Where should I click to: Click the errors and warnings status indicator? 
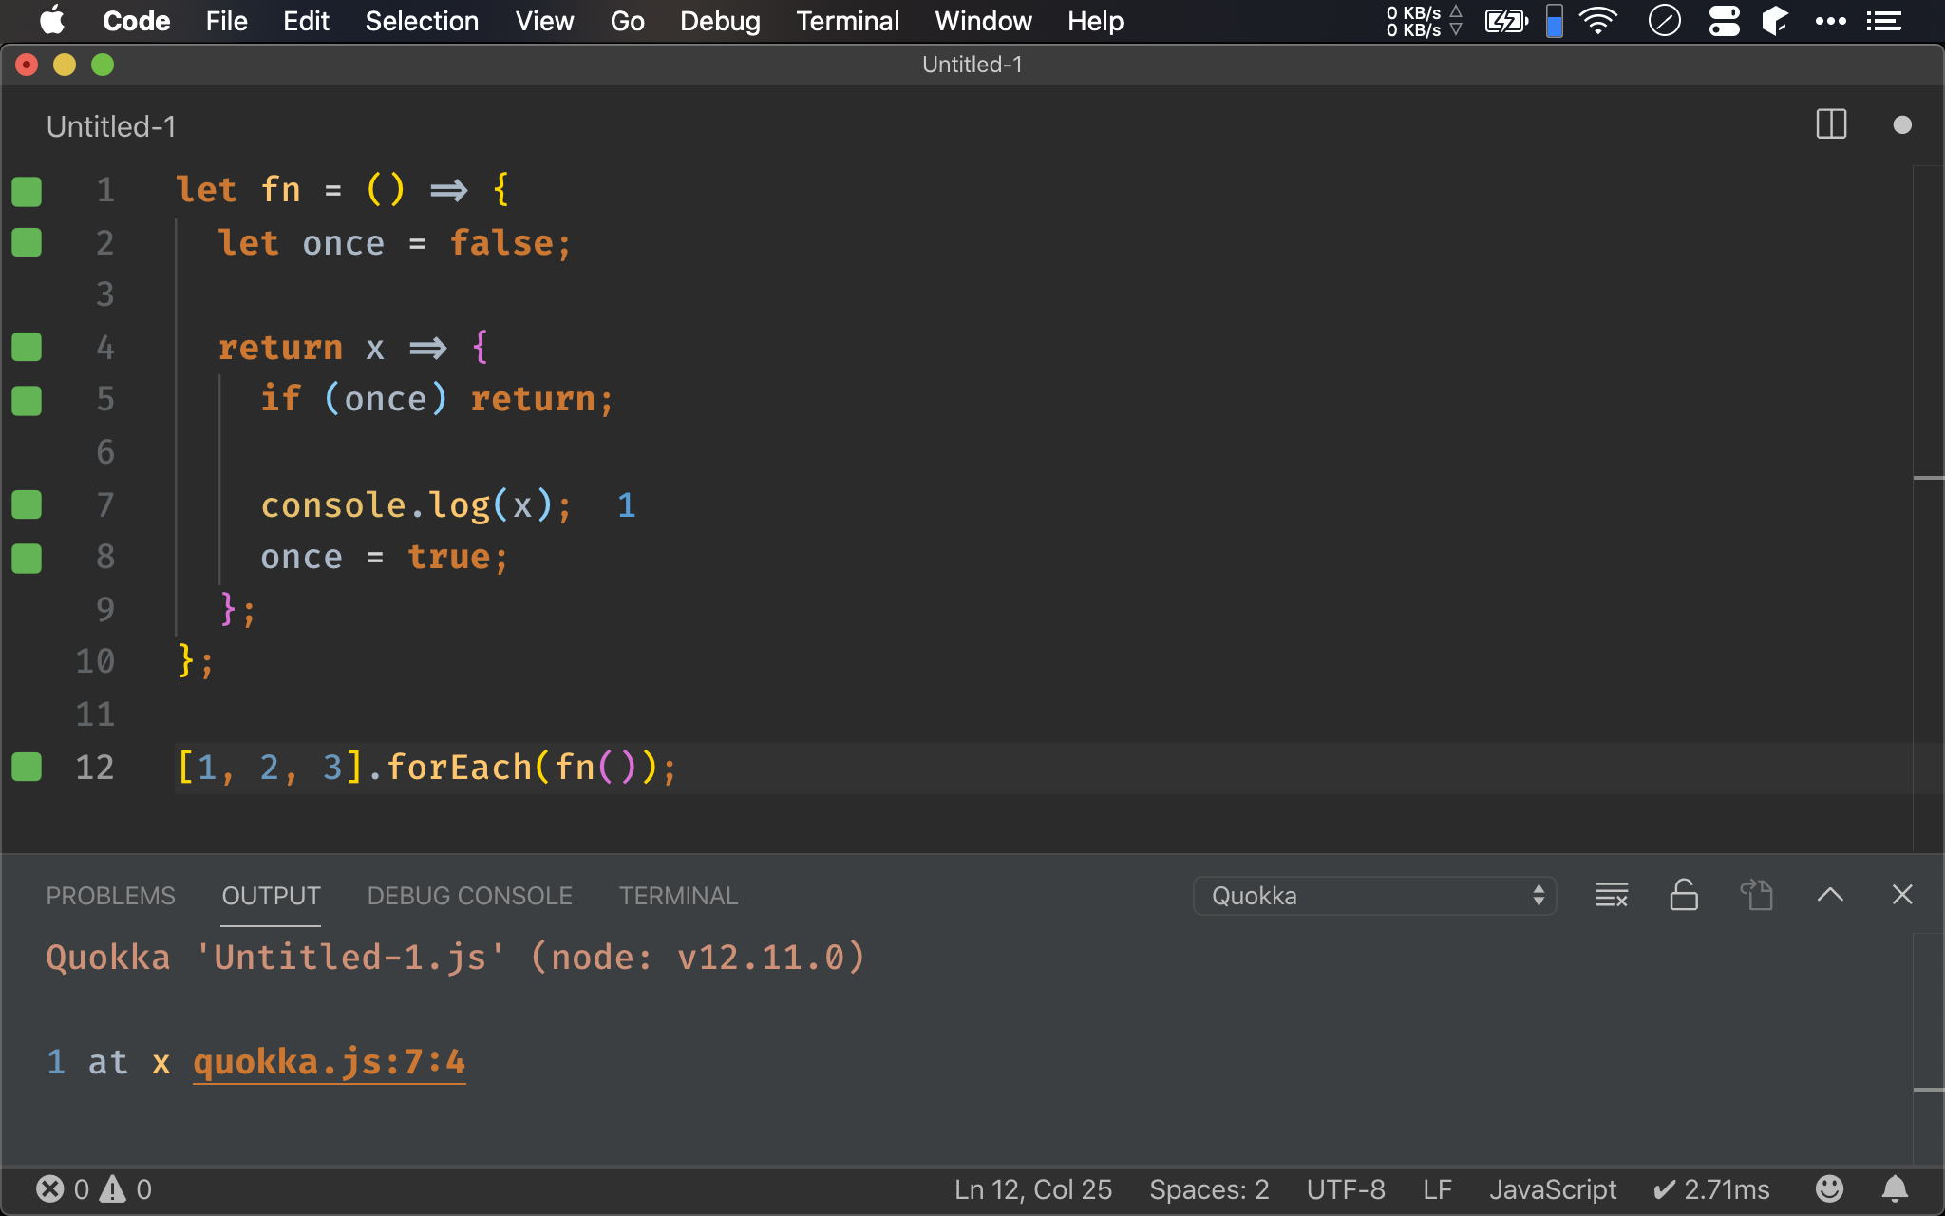tap(94, 1189)
